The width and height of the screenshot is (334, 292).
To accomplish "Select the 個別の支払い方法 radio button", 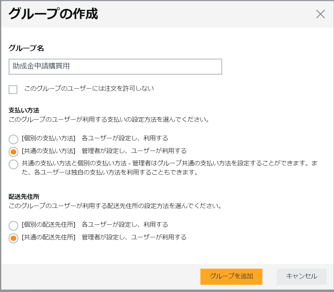I will [13, 139].
